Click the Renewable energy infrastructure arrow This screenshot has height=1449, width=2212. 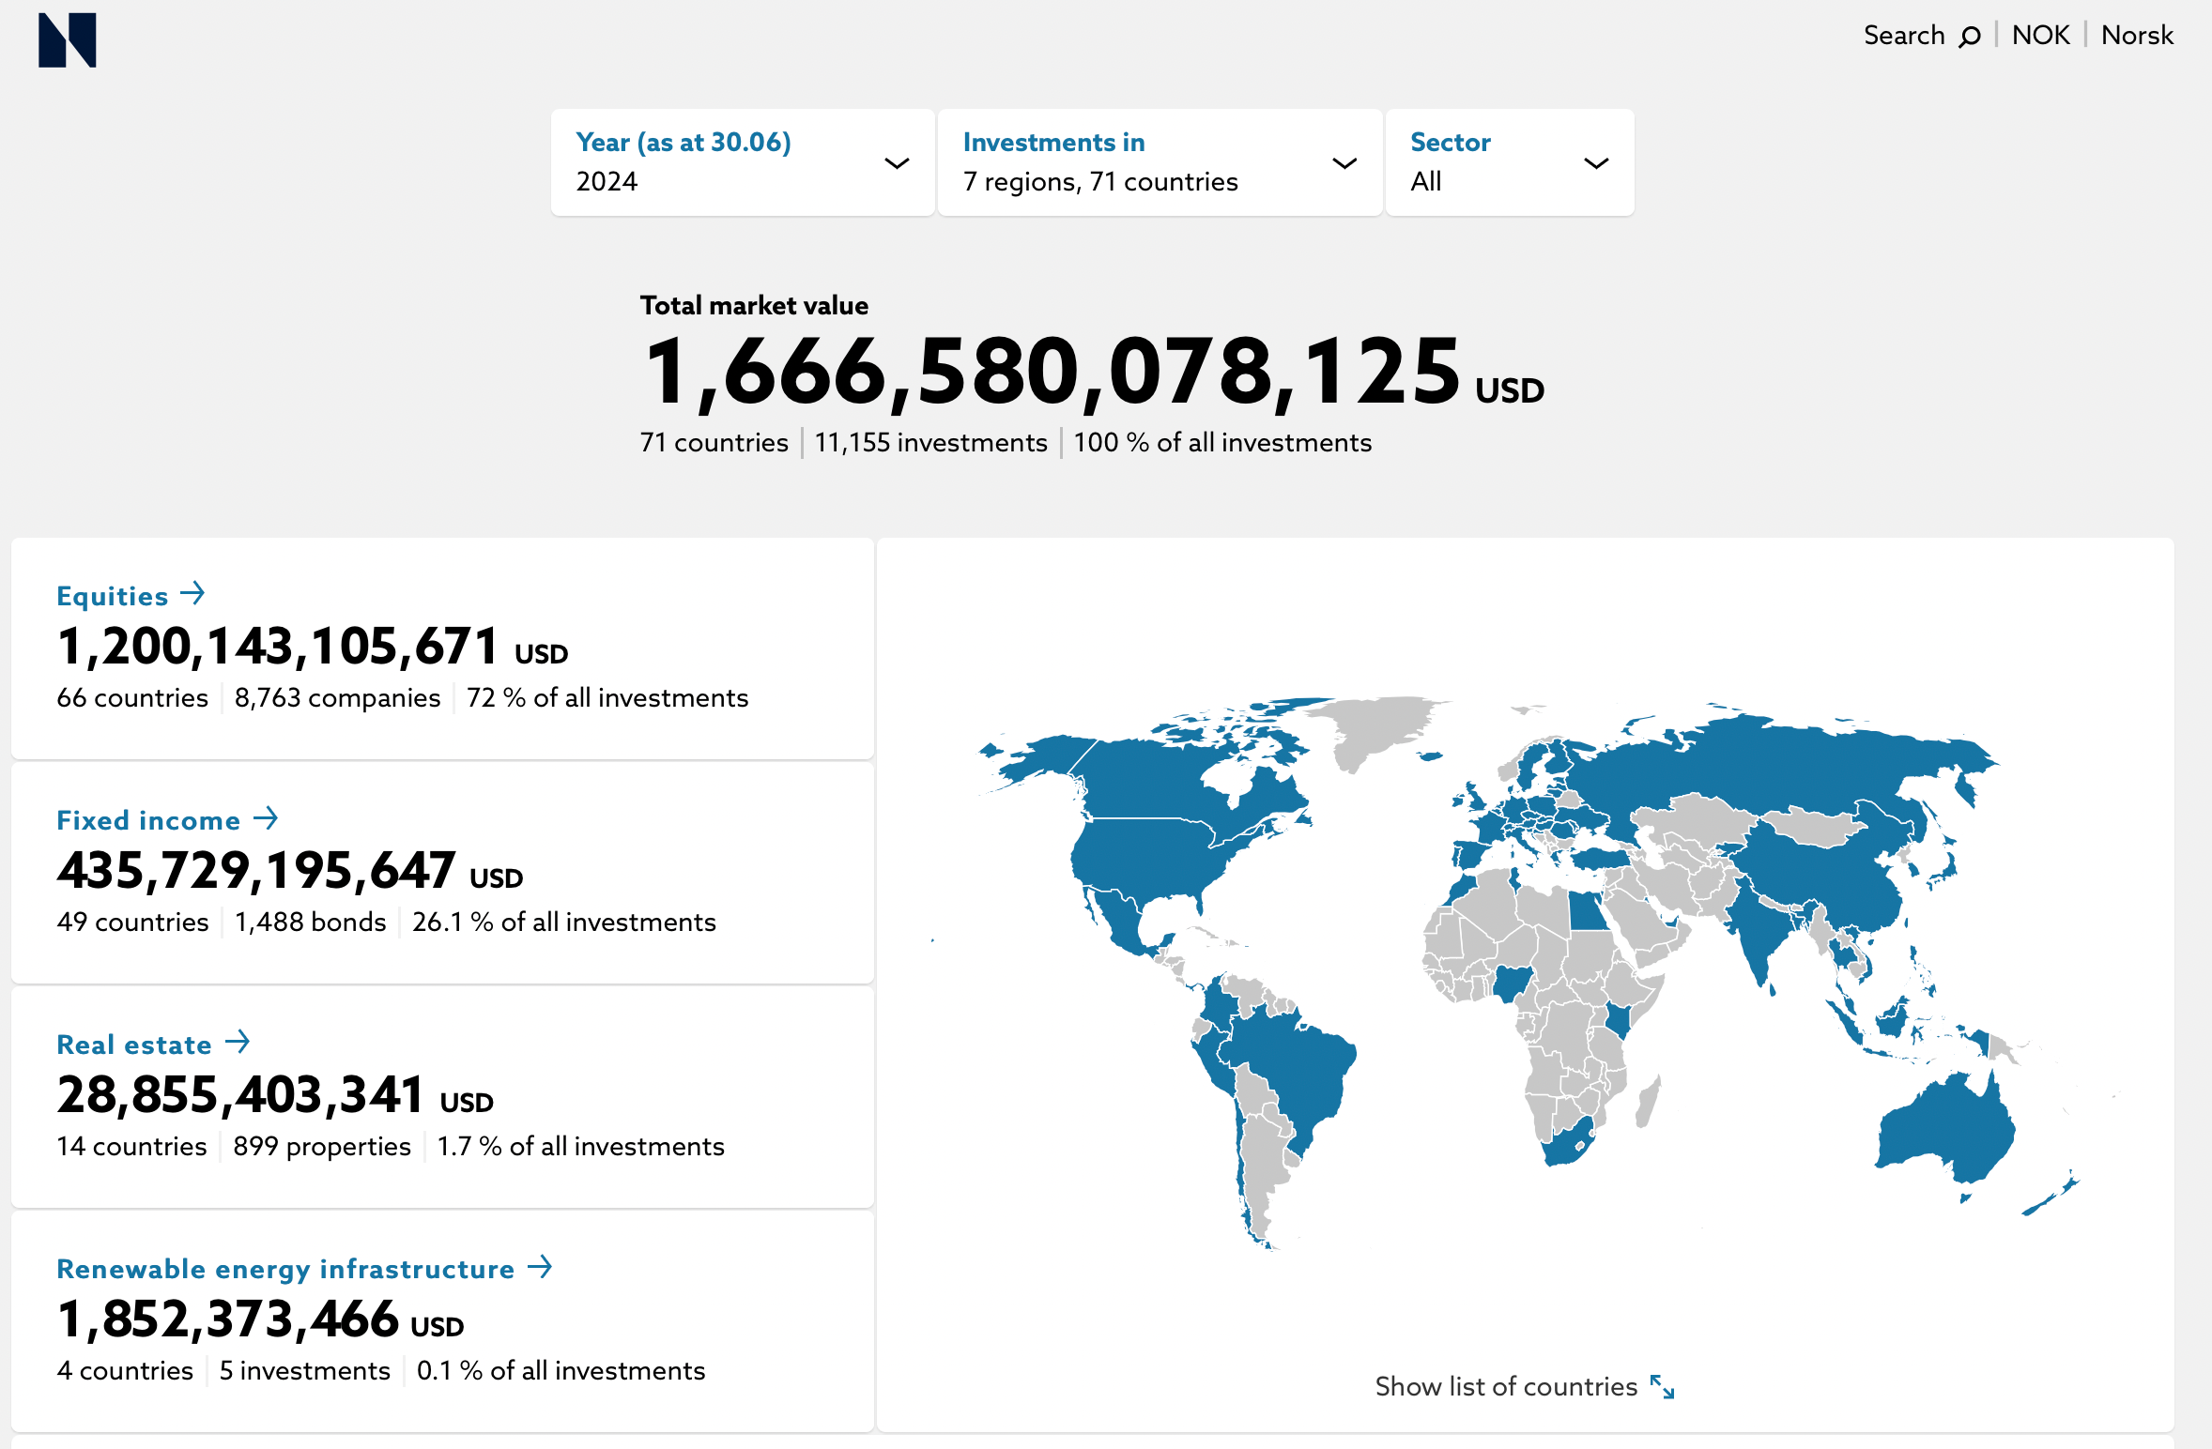[x=540, y=1267]
